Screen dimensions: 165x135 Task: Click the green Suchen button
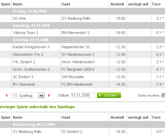pyautogui.click(x=109, y=95)
